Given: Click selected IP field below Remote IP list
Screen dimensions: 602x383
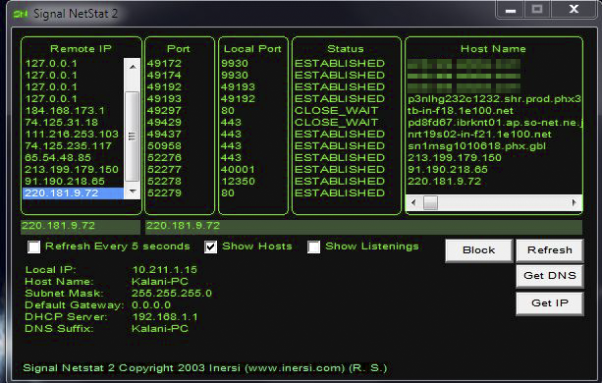Looking at the screenshot, I should point(81,226).
